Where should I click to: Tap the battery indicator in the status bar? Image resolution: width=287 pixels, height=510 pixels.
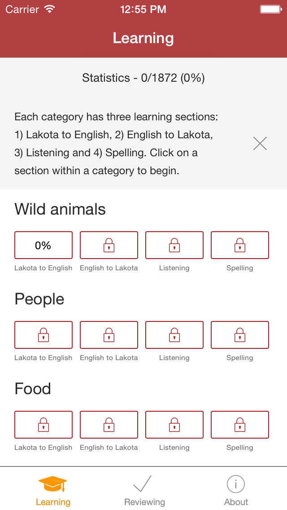click(x=271, y=8)
